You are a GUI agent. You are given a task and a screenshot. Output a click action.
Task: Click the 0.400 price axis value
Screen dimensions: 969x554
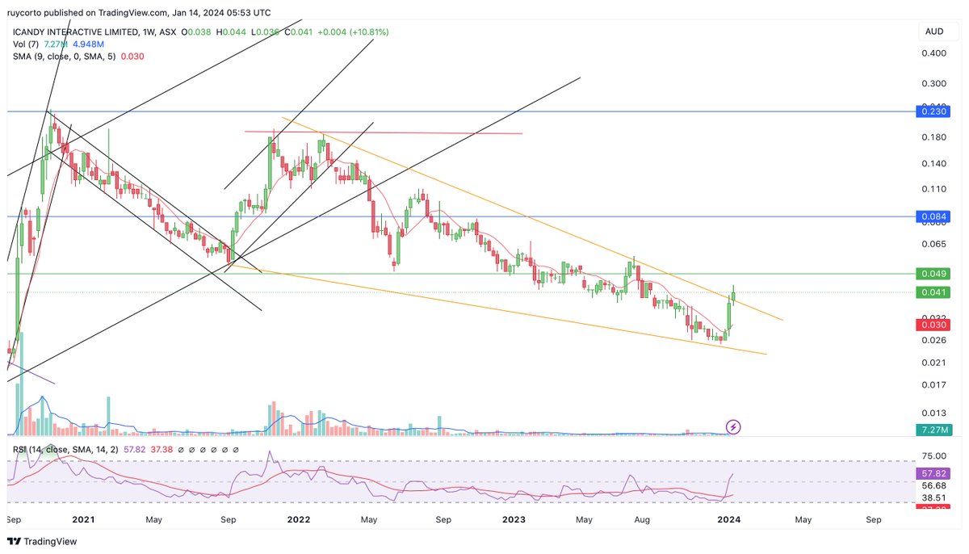pyautogui.click(x=933, y=53)
